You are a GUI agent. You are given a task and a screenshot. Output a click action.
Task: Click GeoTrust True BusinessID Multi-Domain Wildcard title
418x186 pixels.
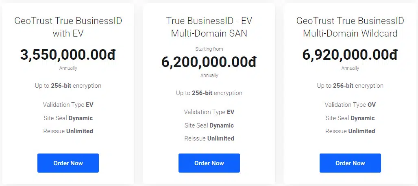pos(350,27)
